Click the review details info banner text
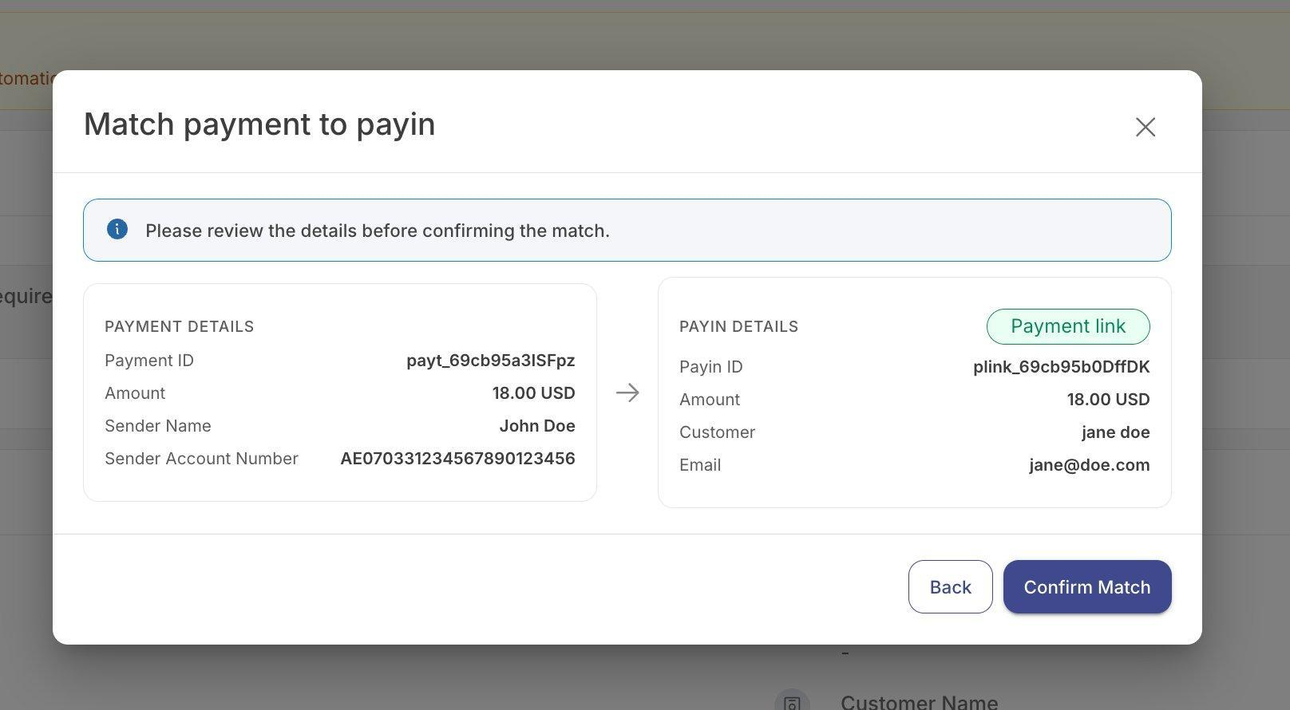 tap(378, 231)
